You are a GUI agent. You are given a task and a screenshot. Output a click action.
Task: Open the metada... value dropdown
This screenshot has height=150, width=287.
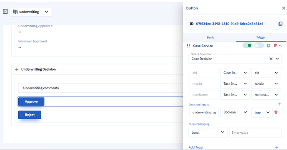pos(266,95)
